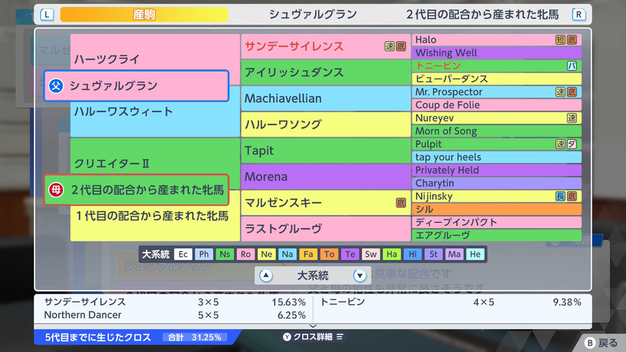
Task: Select the Fa lineage swatch
Action: tap(308, 254)
